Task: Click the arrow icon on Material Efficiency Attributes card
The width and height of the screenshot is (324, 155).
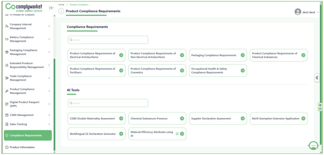Action: (x=182, y=134)
